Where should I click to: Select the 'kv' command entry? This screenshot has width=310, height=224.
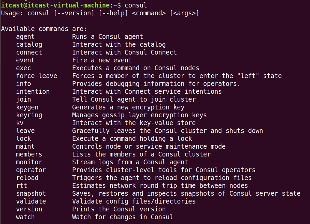pyautogui.click(x=20, y=123)
